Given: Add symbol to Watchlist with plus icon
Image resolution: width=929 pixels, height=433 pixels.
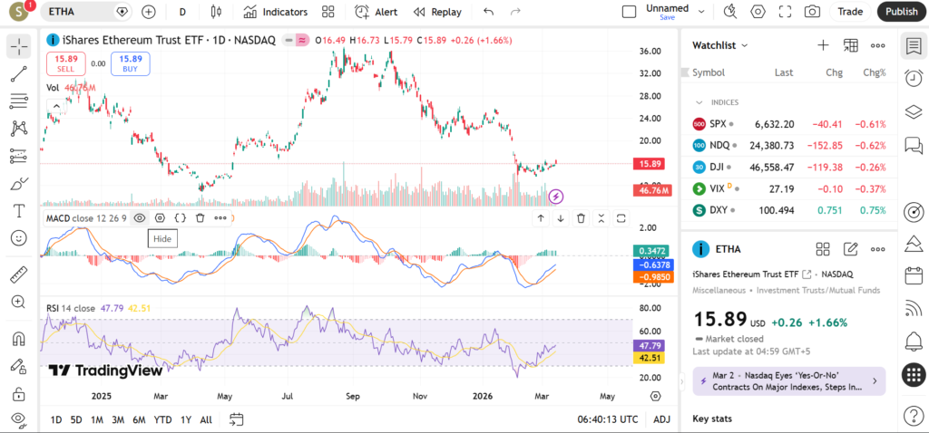Looking at the screenshot, I should (x=823, y=45).
